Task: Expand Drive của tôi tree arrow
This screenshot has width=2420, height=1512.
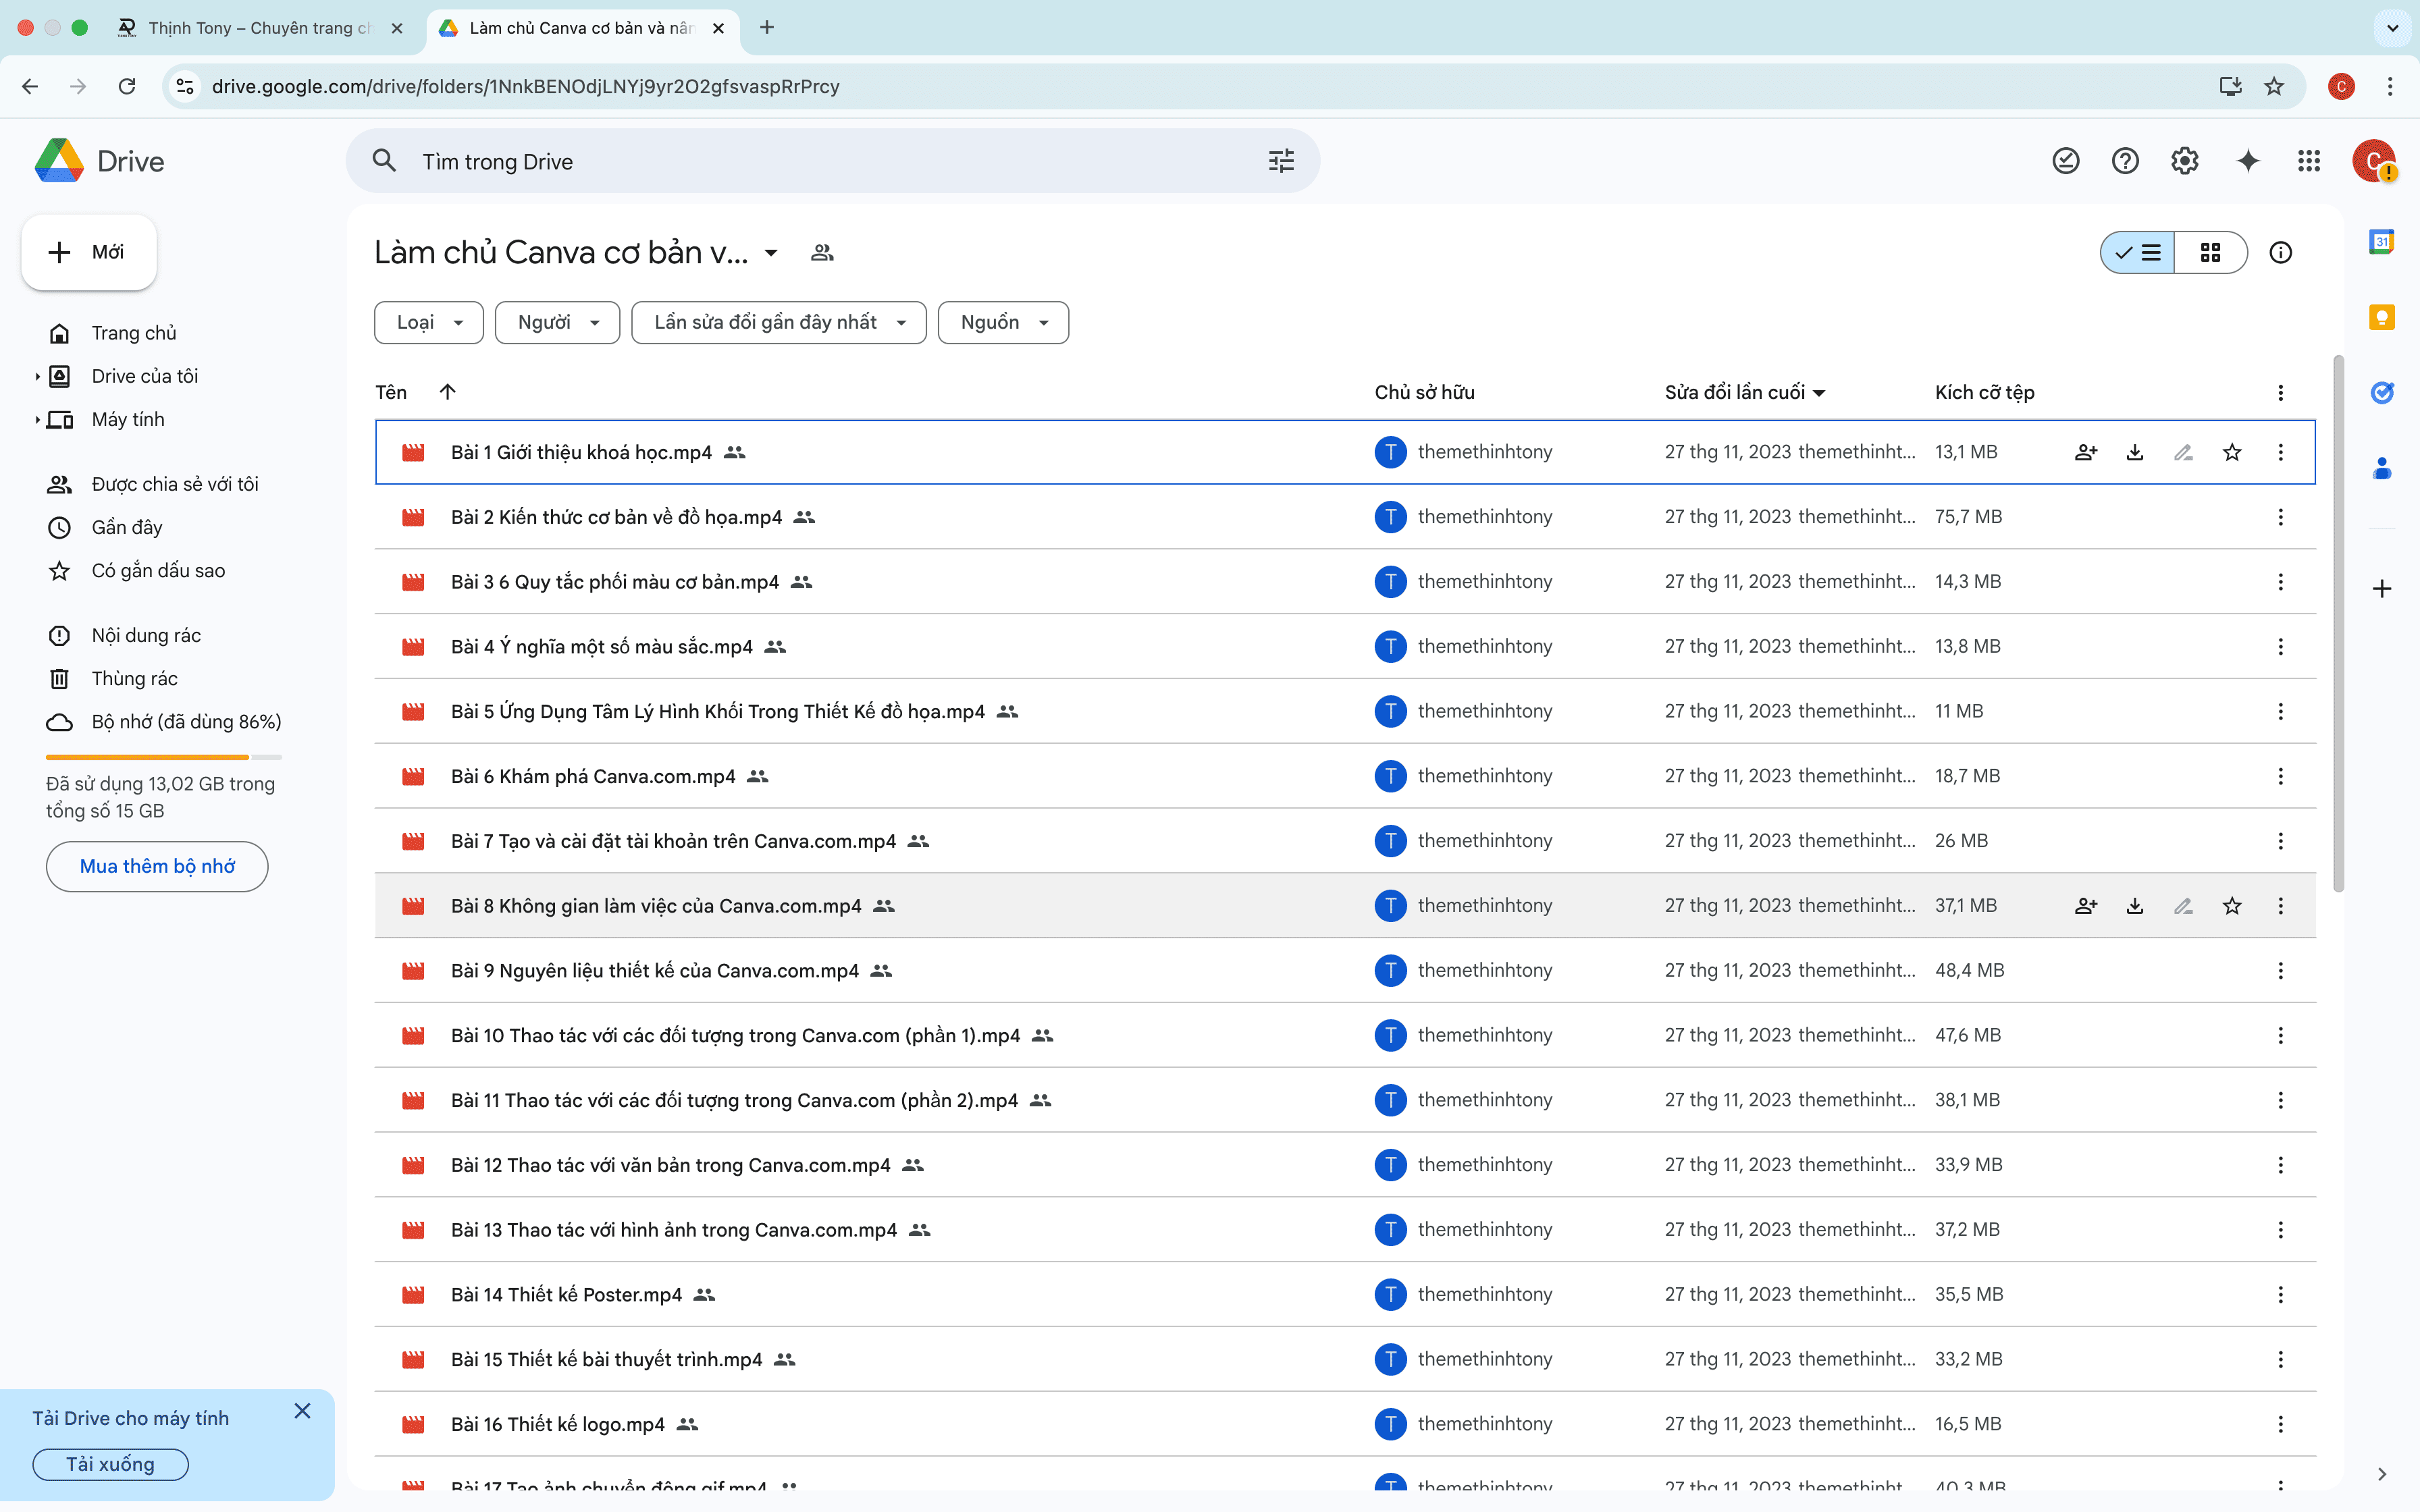Action: (37, 377)
